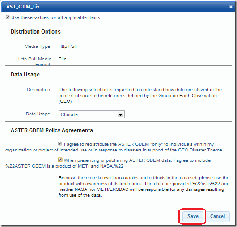Click the 'Media Type:' field label
The width and height of the screenshot is (237, 227).
coord(38,46)
